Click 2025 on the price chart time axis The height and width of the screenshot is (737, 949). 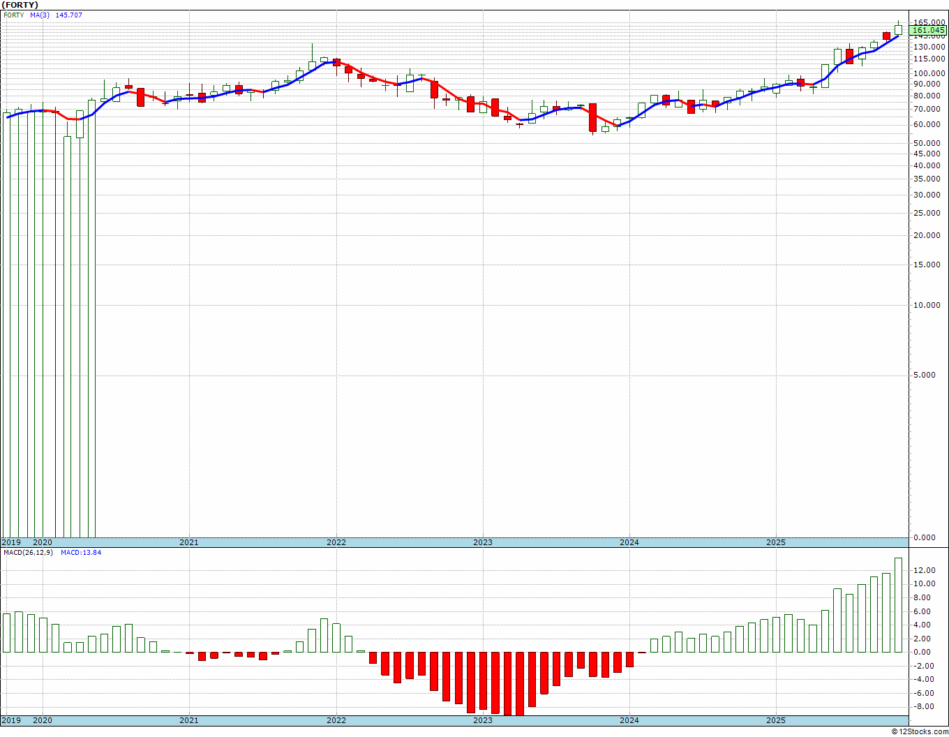(x=776, y=542)
